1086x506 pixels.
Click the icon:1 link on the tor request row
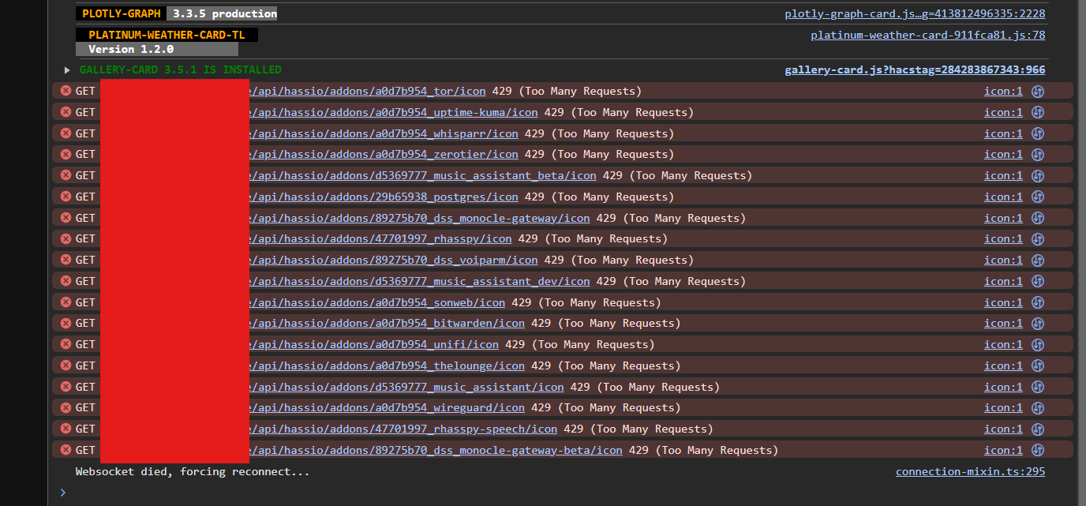click(x=1002, y=90)
